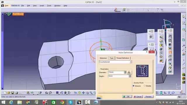Click the Save floppy disk icon
The height and width of the screenshot is (105, 187).
point(13,93)
